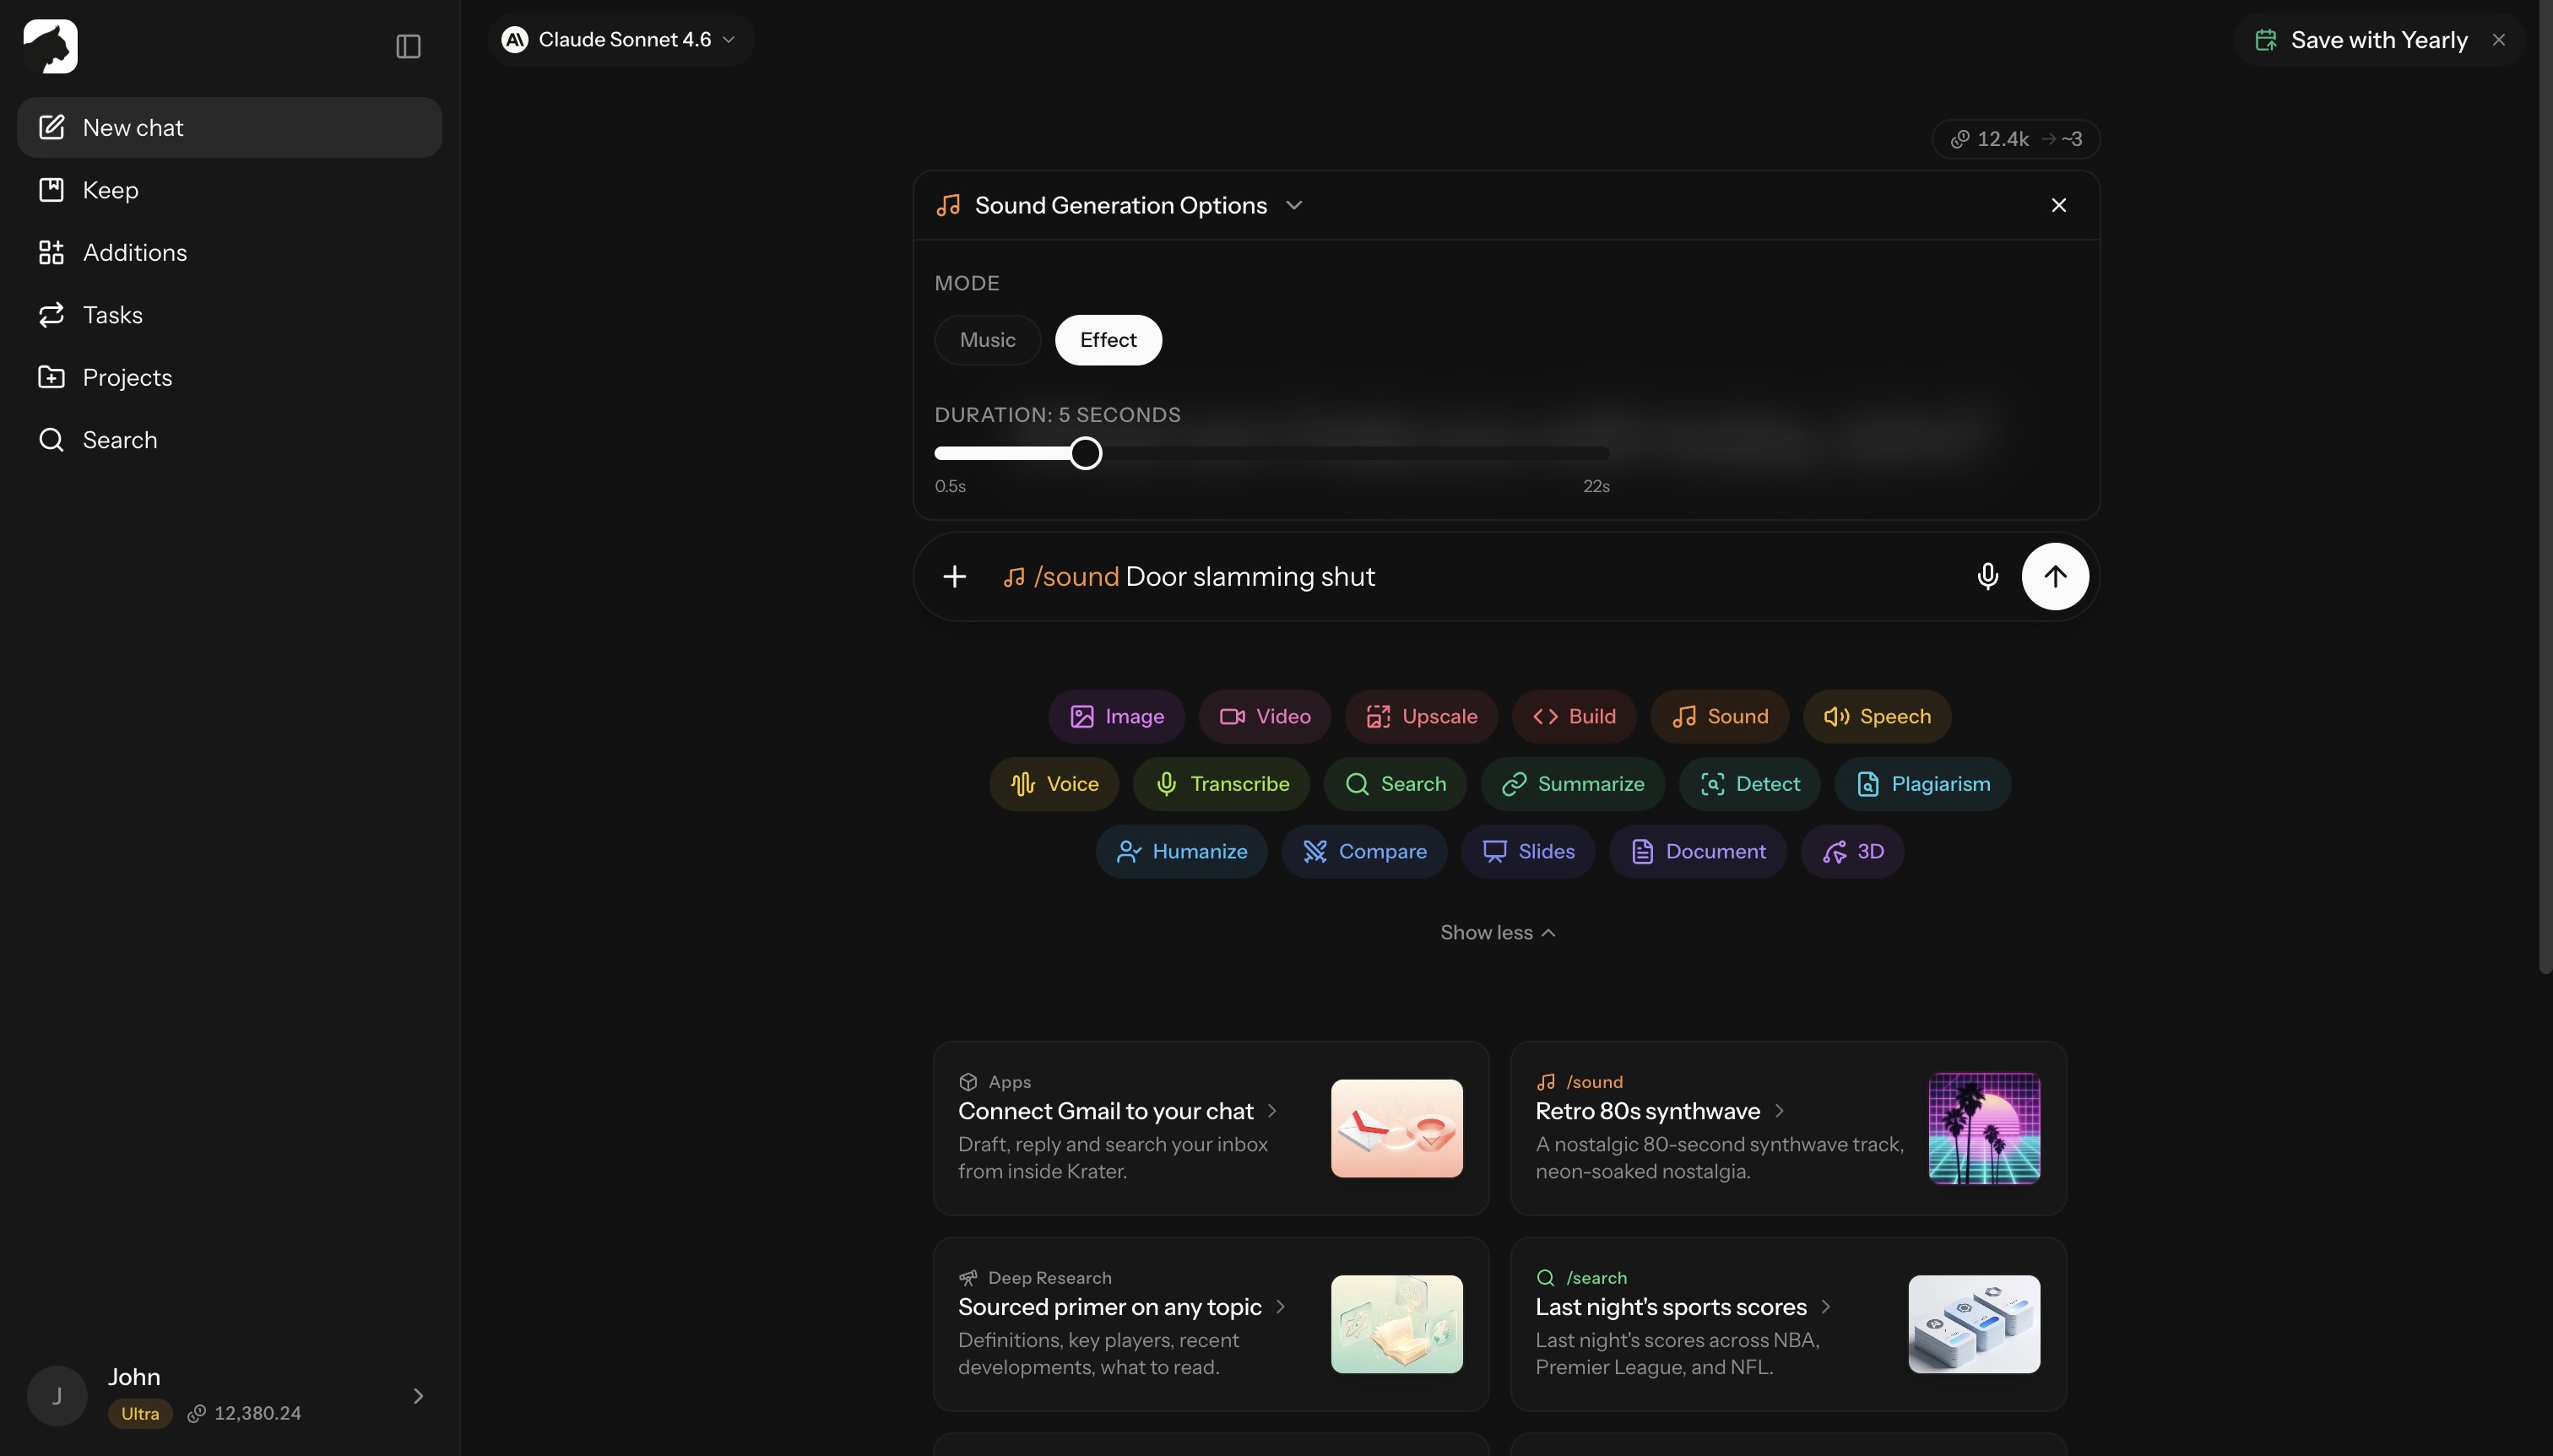Image resolution: width=2553 pixels, height=1456 pixels.
Task: Select the Effect mode option
Action: click(x=1108, y=340)
